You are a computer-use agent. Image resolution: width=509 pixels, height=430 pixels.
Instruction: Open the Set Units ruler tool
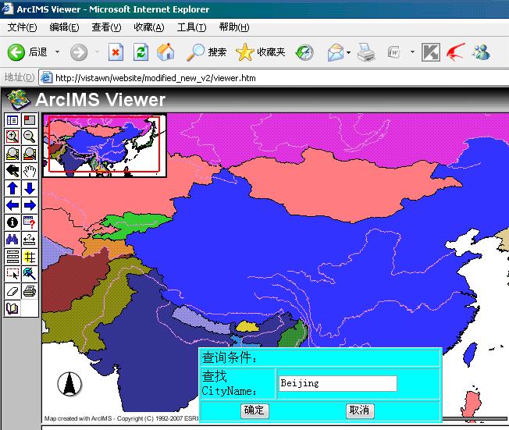12,257
